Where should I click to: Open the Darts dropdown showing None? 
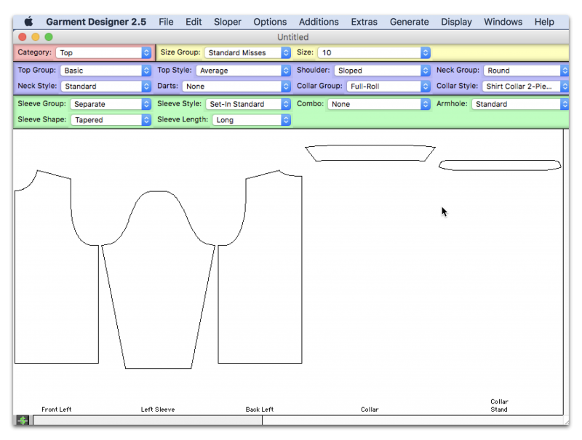click(x=236, y=87)
